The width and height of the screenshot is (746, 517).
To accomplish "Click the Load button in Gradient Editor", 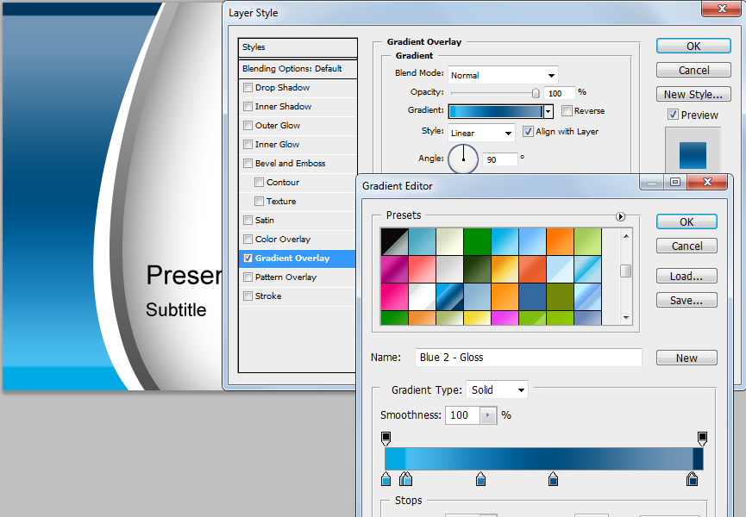I will [686, 276].
